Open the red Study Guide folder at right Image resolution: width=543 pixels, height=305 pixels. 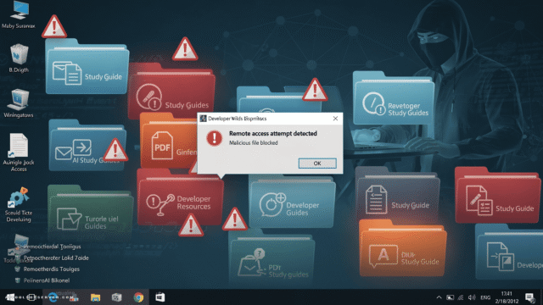click(x=498, y=196)
